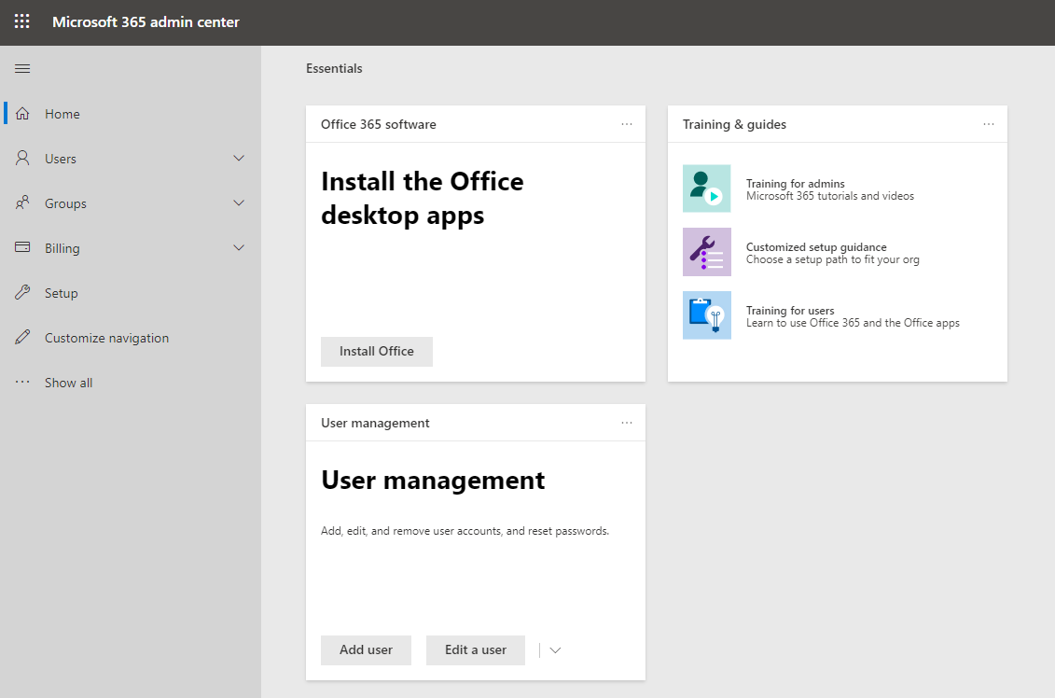Click the Add user button

(366, 650)
